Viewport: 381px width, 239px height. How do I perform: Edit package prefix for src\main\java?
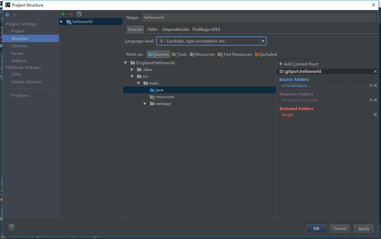(x=371, y=85)
